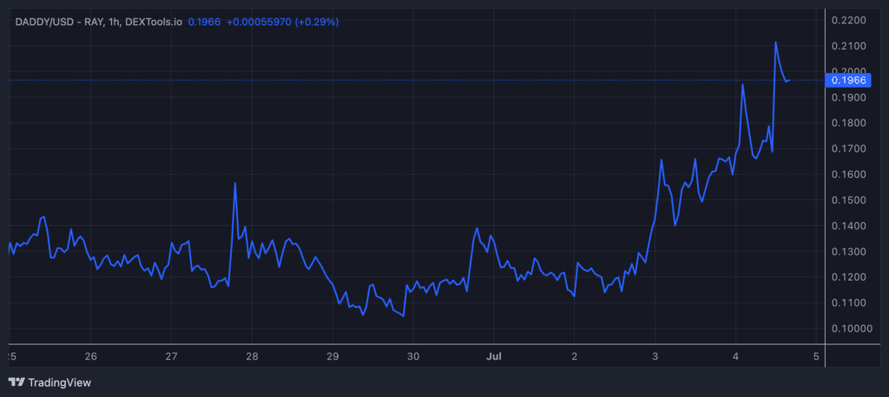Click the date label 3 on time axis
The image size is (889, 397).
(655, 357)
